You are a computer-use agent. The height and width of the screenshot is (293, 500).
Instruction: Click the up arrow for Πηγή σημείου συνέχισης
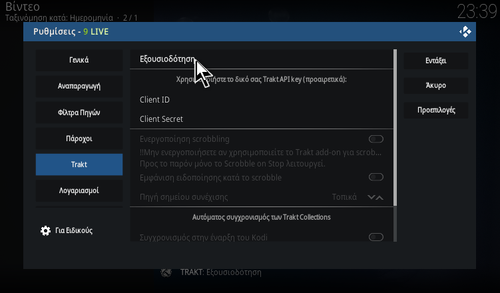tap(379, 197)
